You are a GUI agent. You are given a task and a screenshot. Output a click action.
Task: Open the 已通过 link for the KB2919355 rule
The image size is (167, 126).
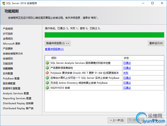tap(127, 88)
